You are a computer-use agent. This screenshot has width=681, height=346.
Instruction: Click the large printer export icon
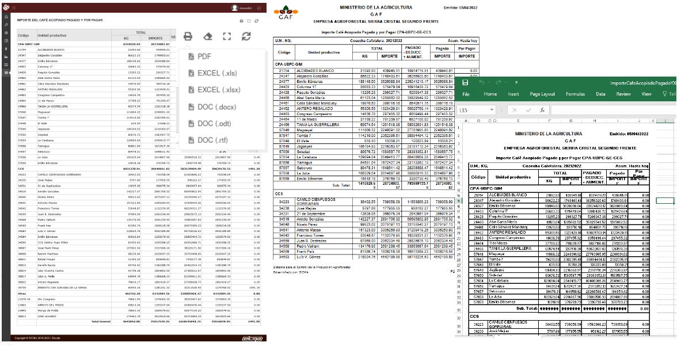click(x=188, y=36)
